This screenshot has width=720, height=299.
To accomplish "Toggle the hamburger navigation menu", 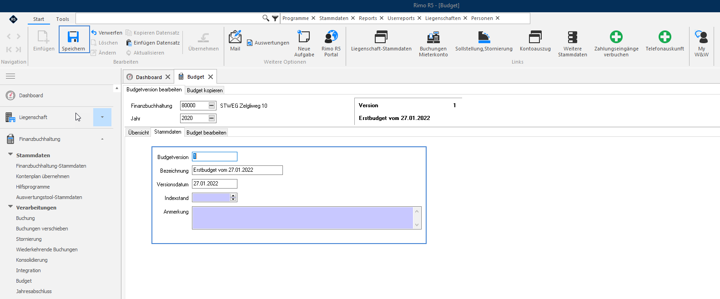I will click(x=10, y=76).
